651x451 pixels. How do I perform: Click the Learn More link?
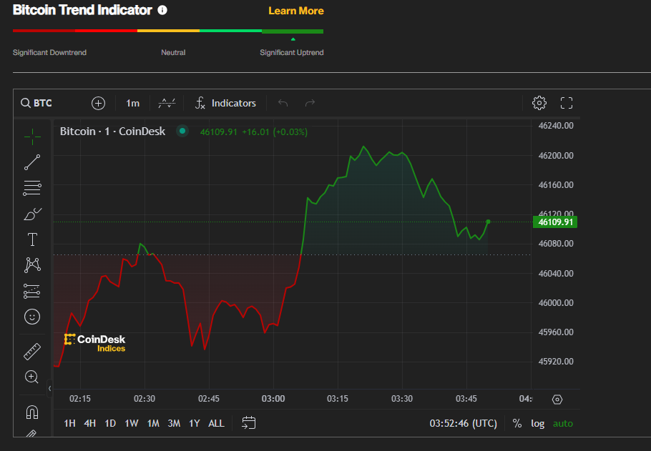[295, 11]
